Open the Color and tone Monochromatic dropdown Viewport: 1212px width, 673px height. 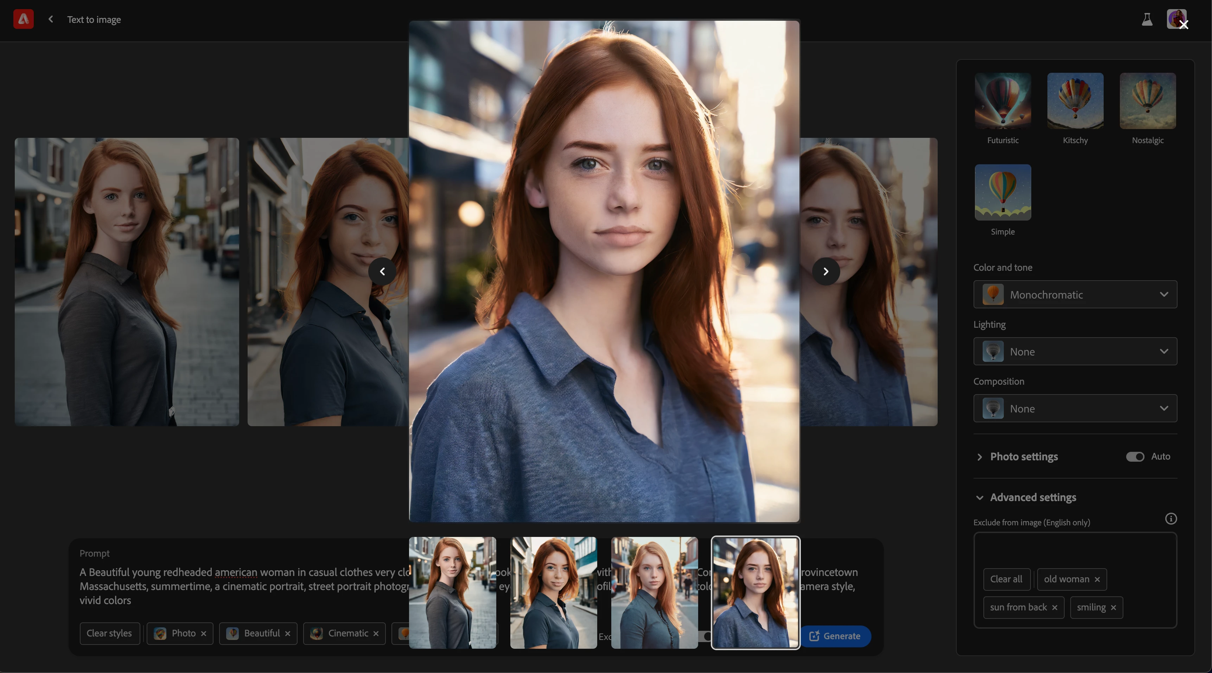pyautogui.click(x=1075, y=295)
